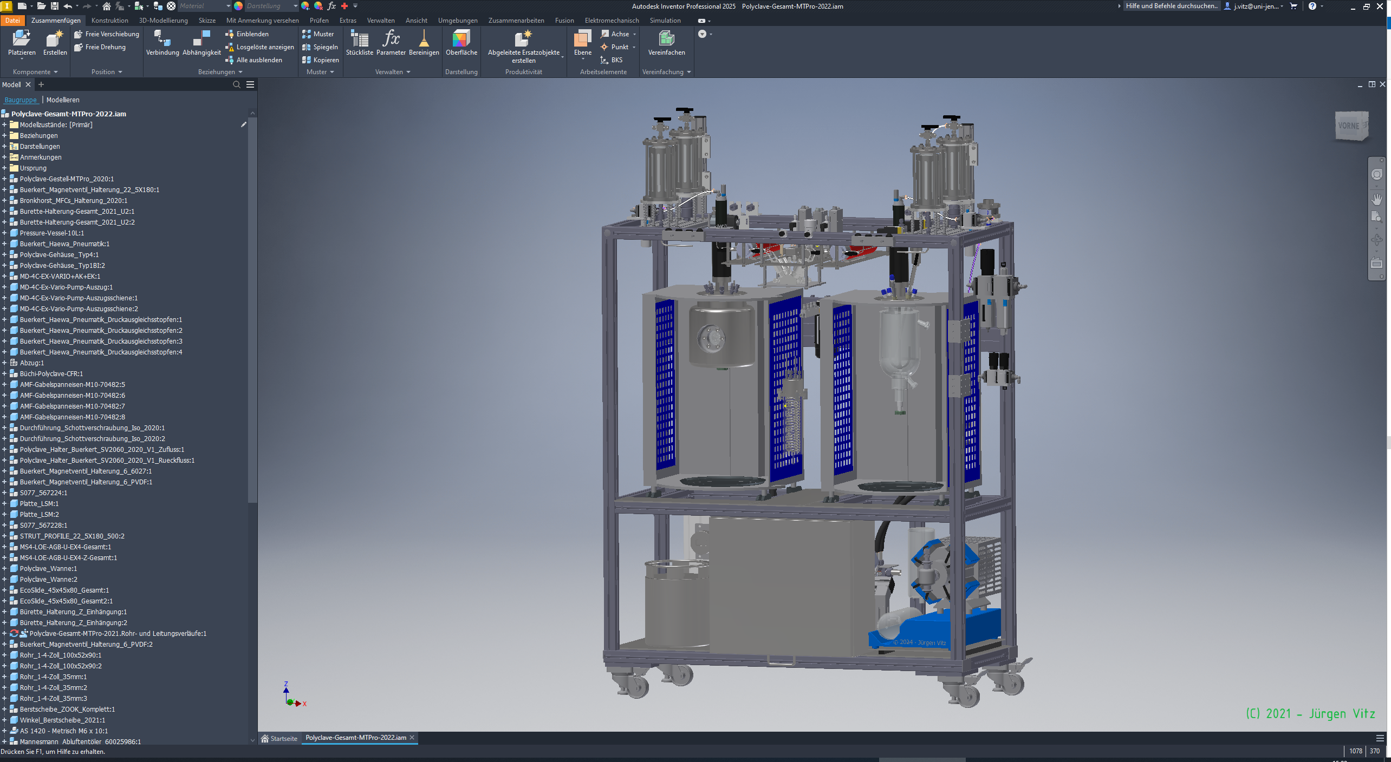Click the Platzieren component icon
The image size is (1391, 762).
22,39
